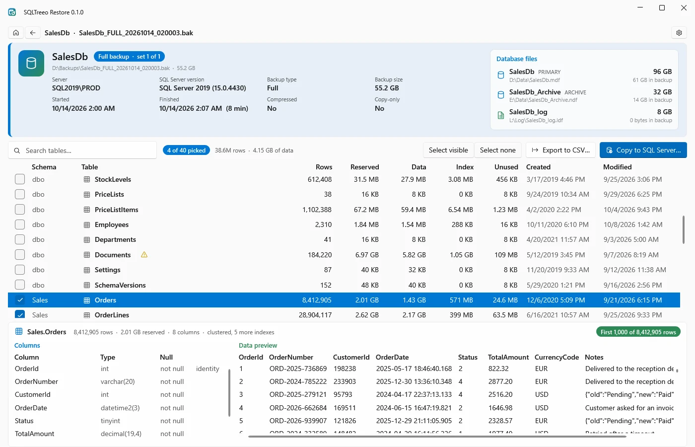Go to the home screen icon
The height and width of the screenshot is (447, 695).
[x=16, y=33]
